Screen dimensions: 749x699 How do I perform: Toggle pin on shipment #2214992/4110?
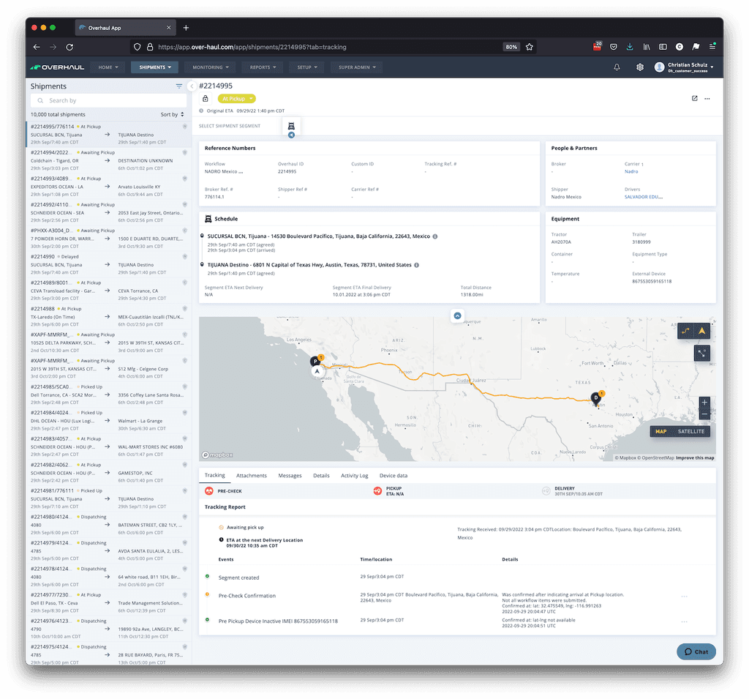185,205
